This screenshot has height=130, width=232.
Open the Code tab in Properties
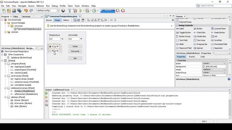pyautogui.click(x=202, y=57)
